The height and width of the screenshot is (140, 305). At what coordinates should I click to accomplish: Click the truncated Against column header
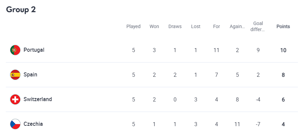click(237, 26)
